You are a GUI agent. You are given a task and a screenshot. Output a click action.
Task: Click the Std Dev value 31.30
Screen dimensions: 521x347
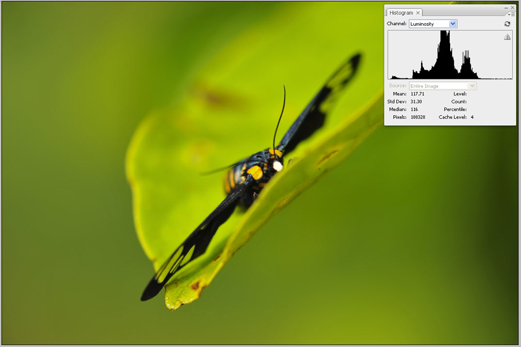[x=416, y=102]
